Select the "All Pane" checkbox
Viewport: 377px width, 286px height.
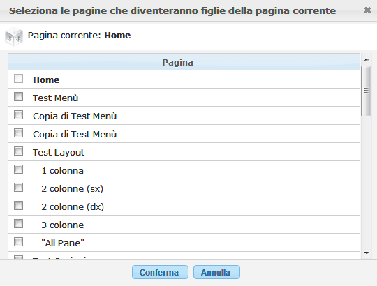point(19,242)
